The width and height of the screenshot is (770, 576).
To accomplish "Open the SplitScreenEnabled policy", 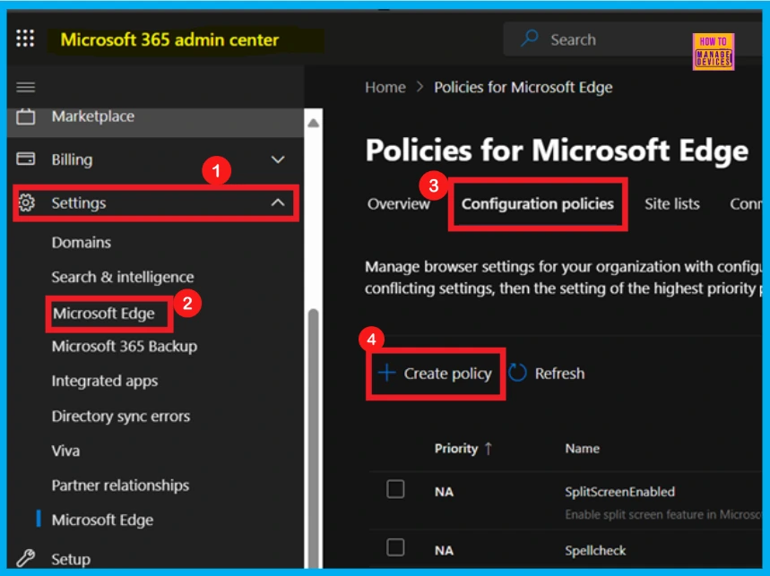I will (619, 492).
